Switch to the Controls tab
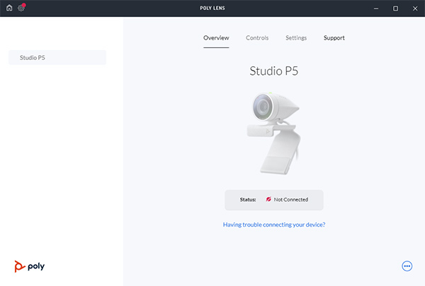This screenshot has height=286, width=425. [257, 38]
